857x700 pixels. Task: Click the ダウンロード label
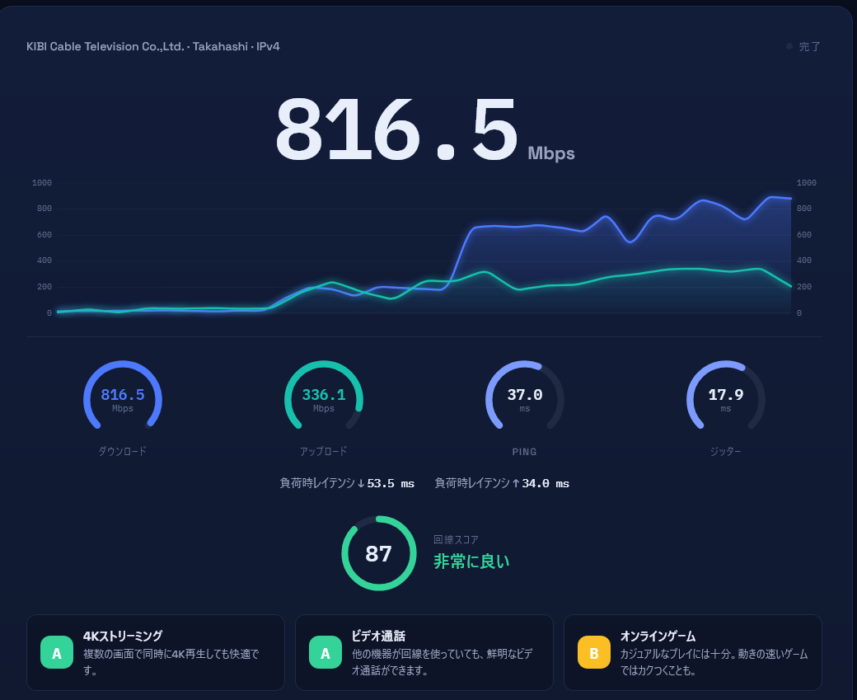click(123, 451)
